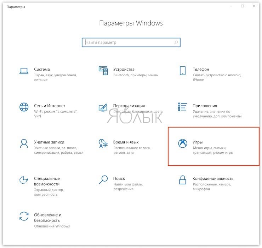Open the Учетные записи person icon
This screenshot has width=262, height=248.
tap(24, 143)
